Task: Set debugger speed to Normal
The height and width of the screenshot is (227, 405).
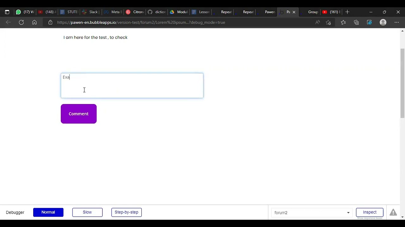Action: [48, 212]
